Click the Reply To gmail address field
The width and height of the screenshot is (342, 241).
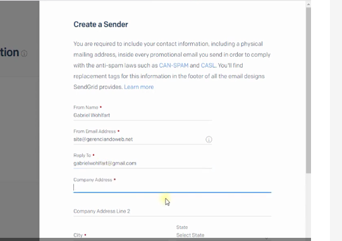pyautogui.click(x=143, y=163)
